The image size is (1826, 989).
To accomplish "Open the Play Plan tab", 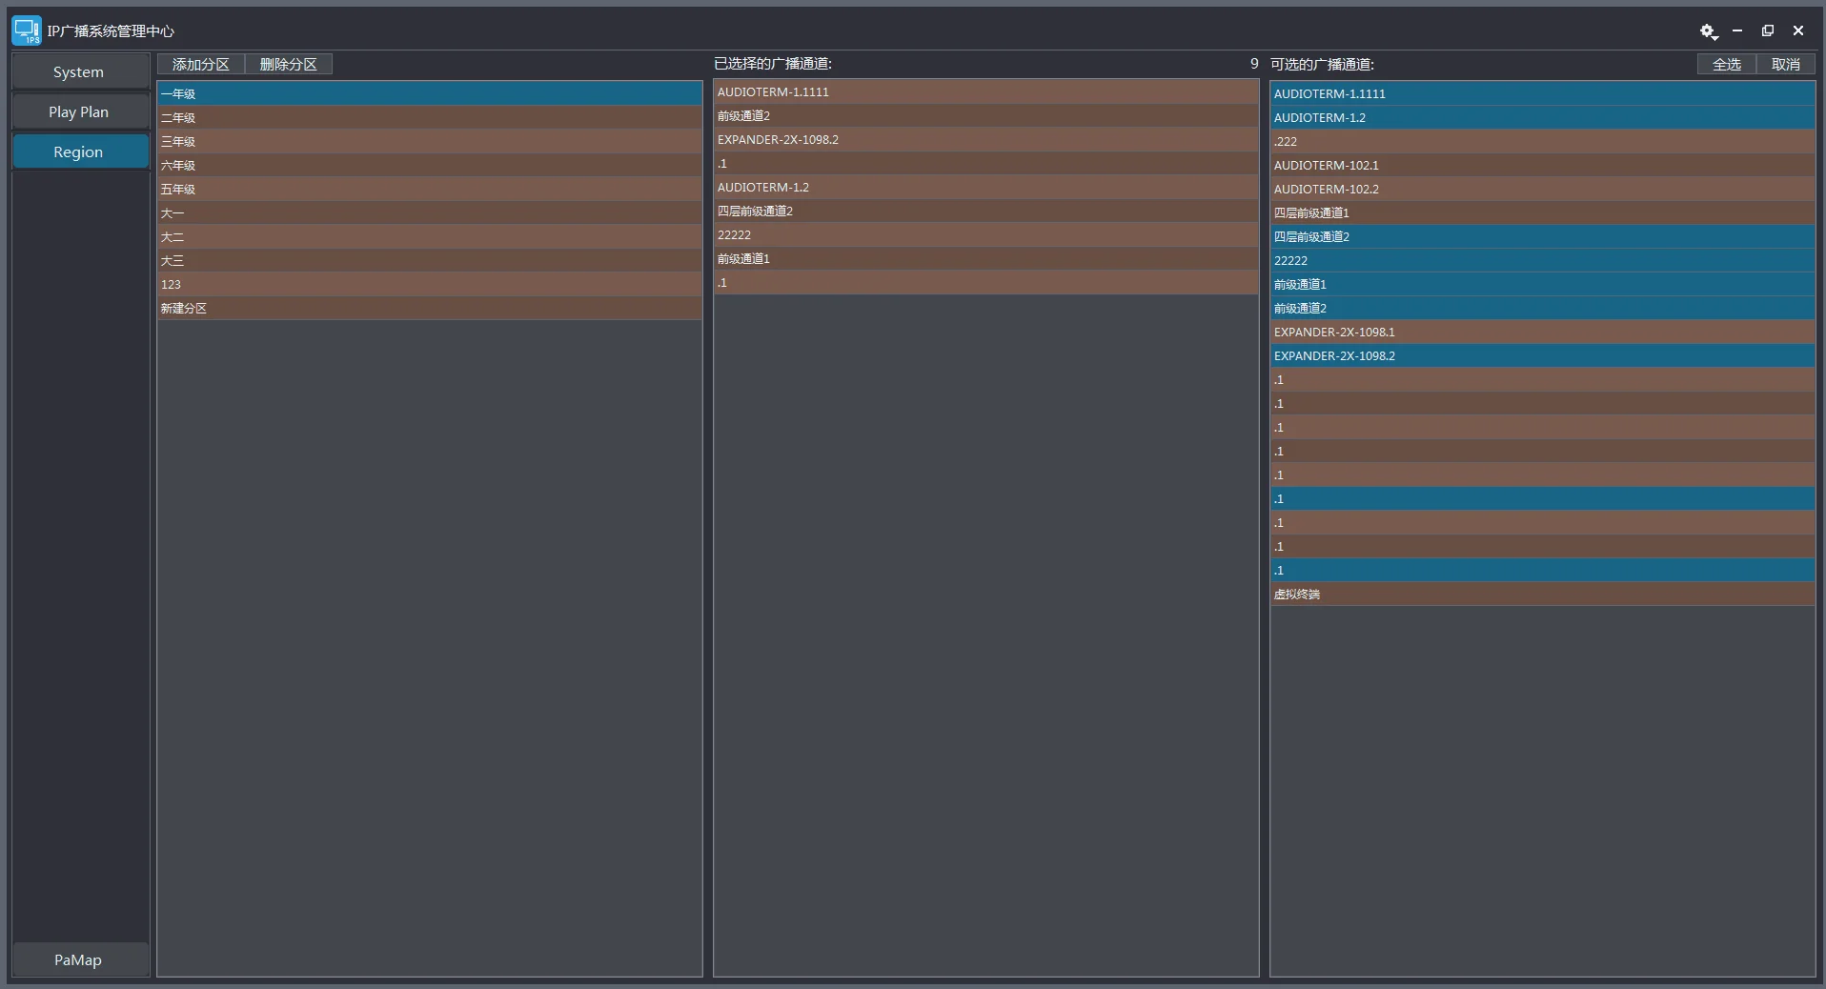I will pos(79,112).
